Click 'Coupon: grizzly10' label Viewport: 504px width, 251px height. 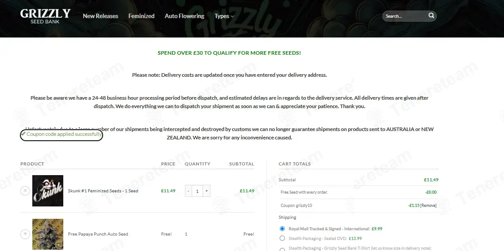[x=296, y=206]
